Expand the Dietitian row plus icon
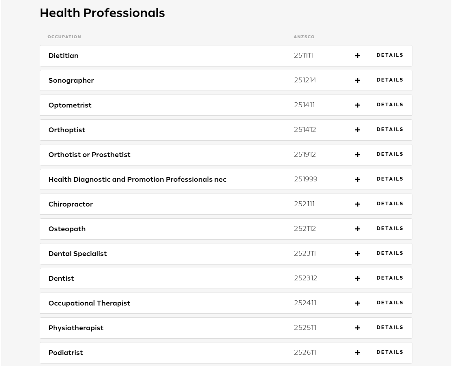This screenshot has height=366, width=455. [358, 56]
